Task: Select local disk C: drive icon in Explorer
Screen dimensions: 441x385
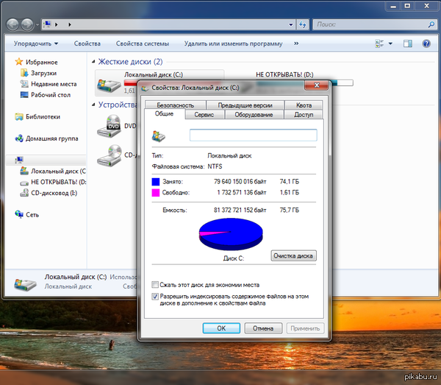Action: pyautogui.click(x=109, y=85)
